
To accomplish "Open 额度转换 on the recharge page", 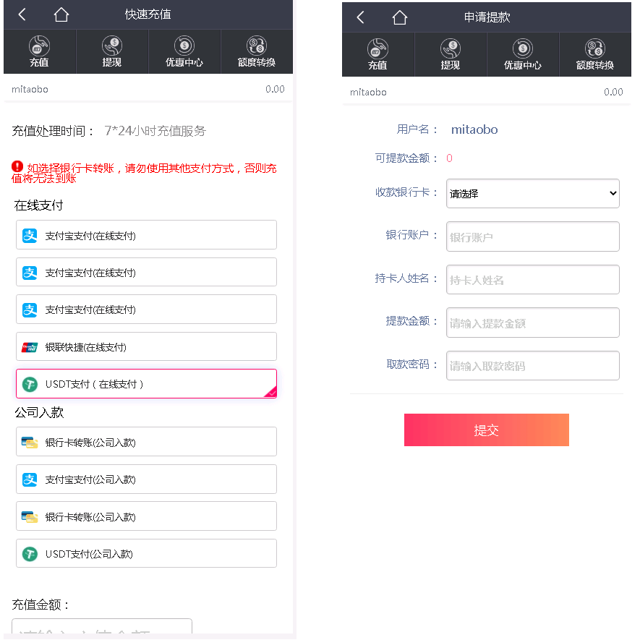I will tap(256, 51).
